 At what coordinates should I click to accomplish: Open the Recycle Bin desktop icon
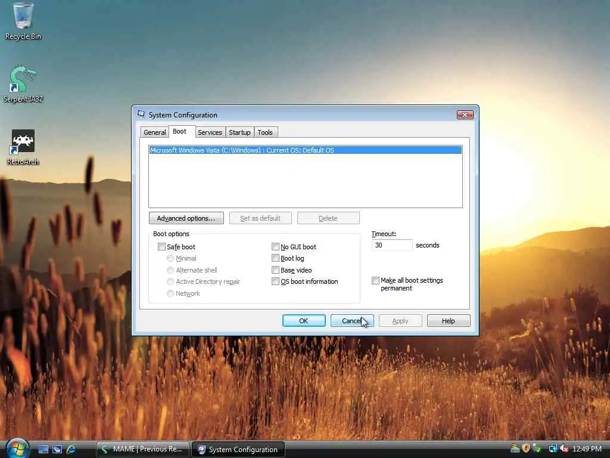(23, 21)
